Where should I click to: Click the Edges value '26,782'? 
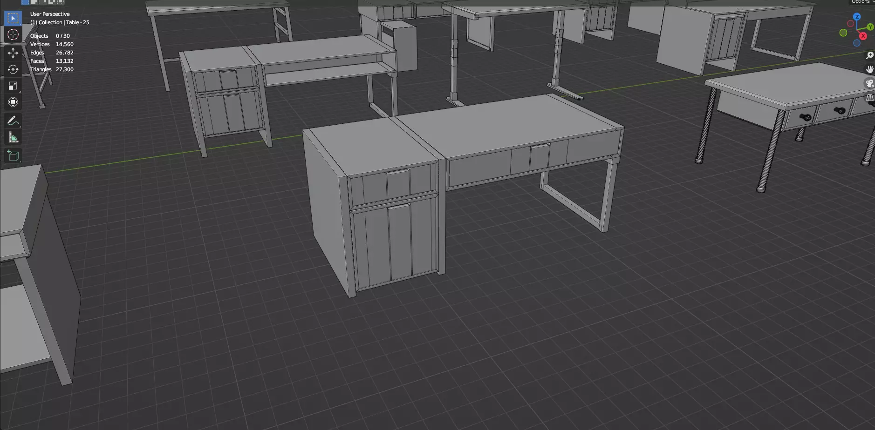coord(65,53)
